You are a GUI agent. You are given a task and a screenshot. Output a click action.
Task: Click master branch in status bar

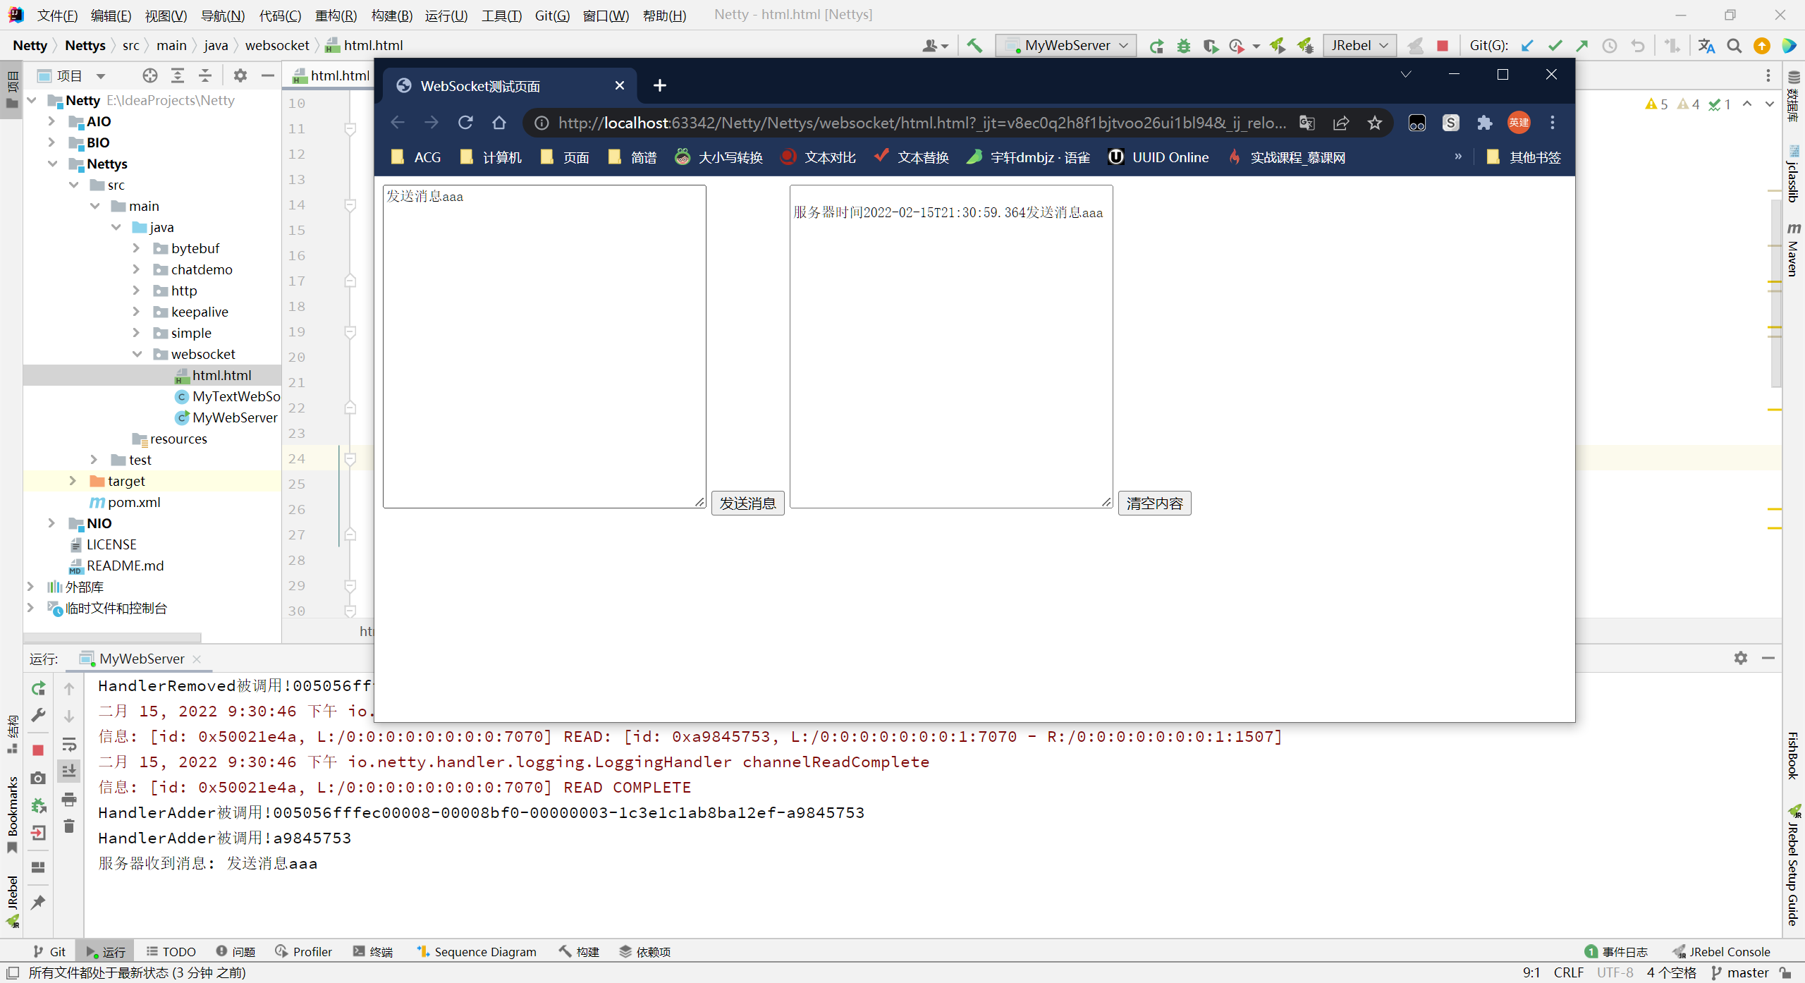[1741, 973]
